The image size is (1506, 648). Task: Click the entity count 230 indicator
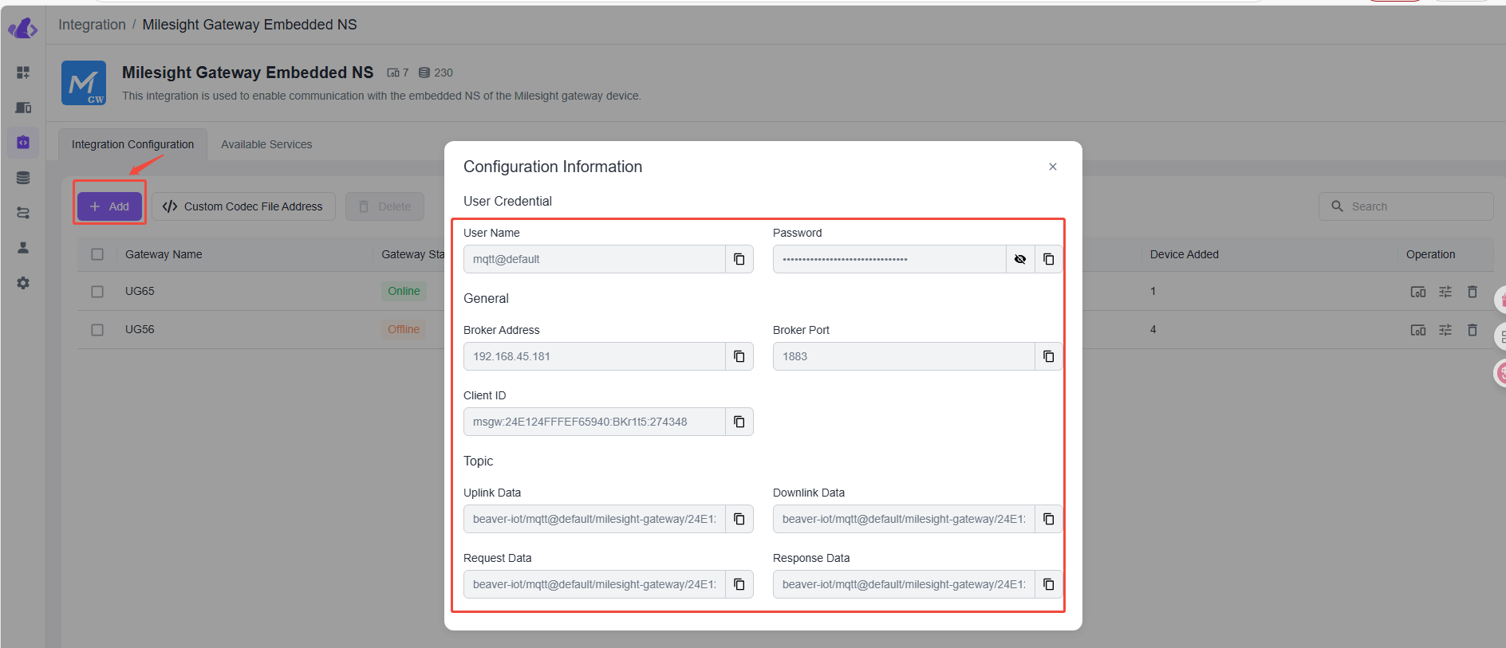(x=436, y=73)
